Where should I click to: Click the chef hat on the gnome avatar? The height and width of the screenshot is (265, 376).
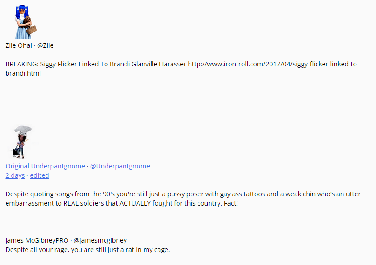click(x=23, y=130)
